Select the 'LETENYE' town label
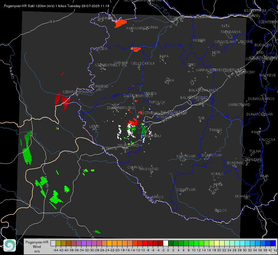The width and height of the screenshot is (278, 255). (109, 148)
